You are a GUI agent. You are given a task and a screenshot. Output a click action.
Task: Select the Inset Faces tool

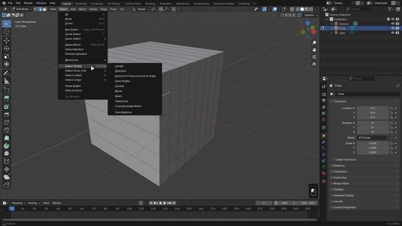point(6,107)
